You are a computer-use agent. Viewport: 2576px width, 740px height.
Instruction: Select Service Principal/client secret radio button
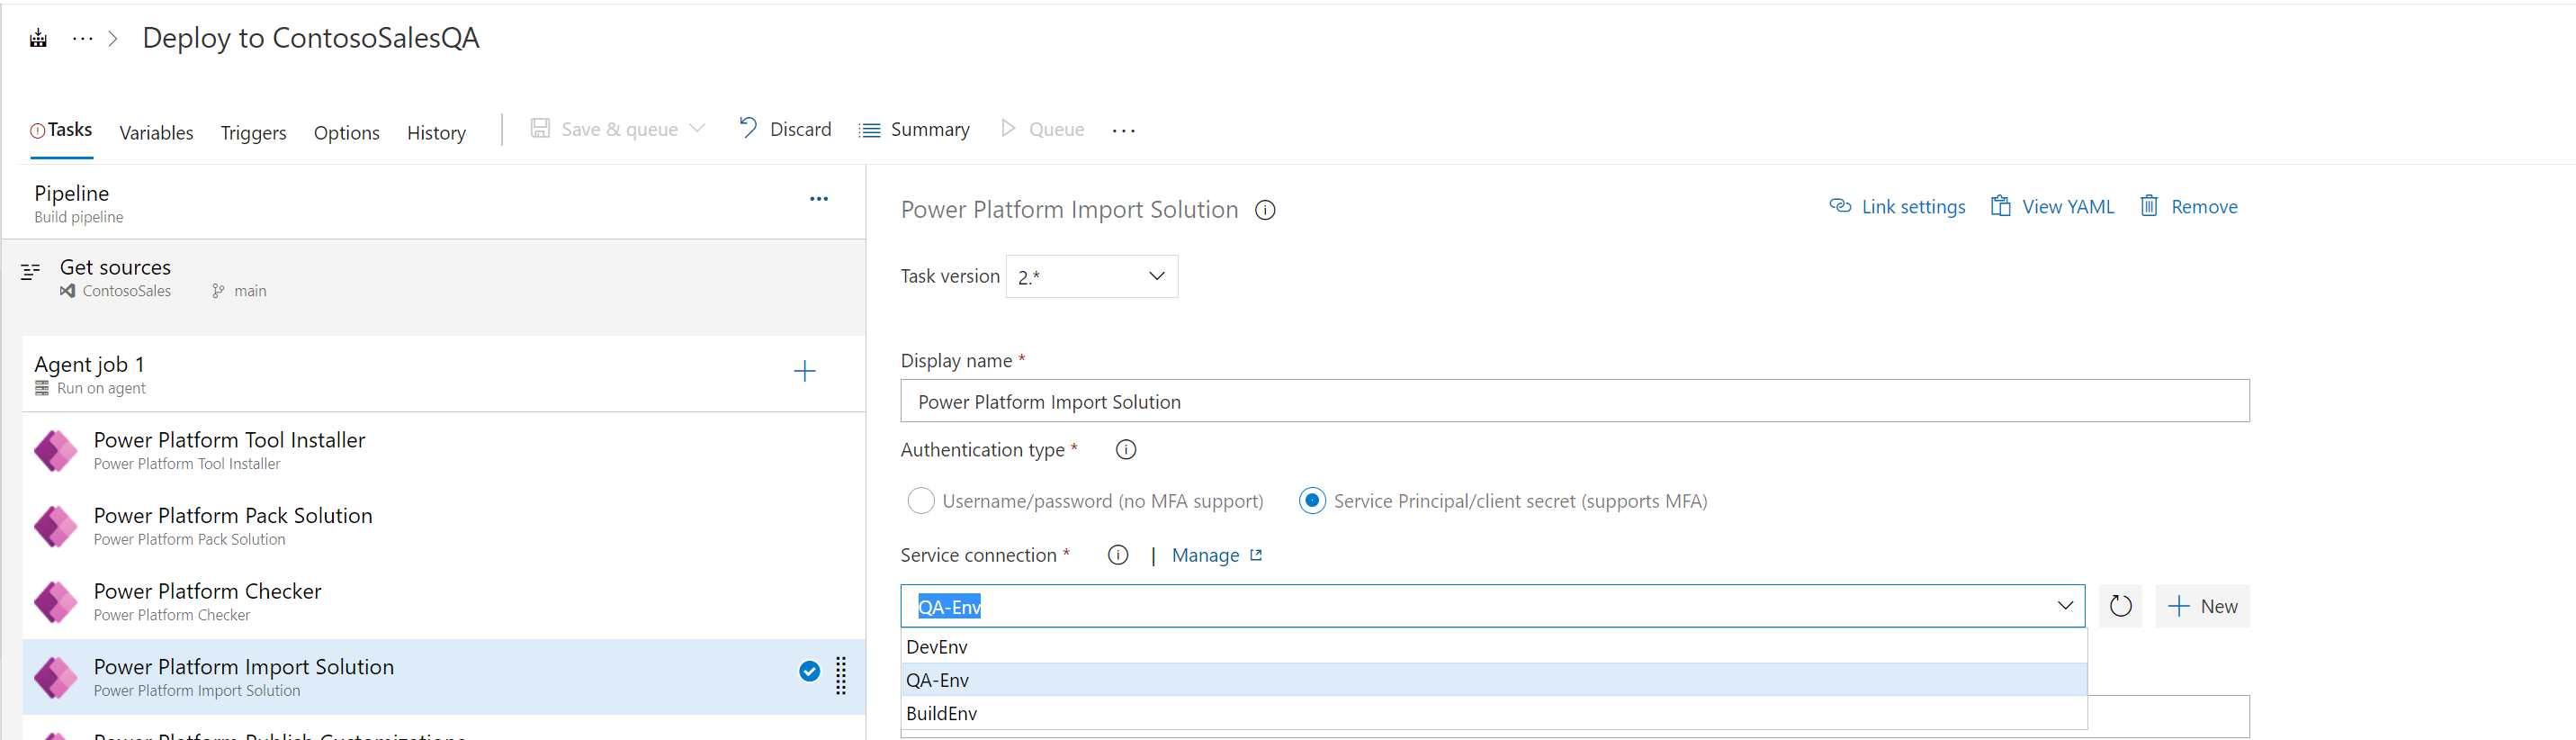click(1311, 500)
